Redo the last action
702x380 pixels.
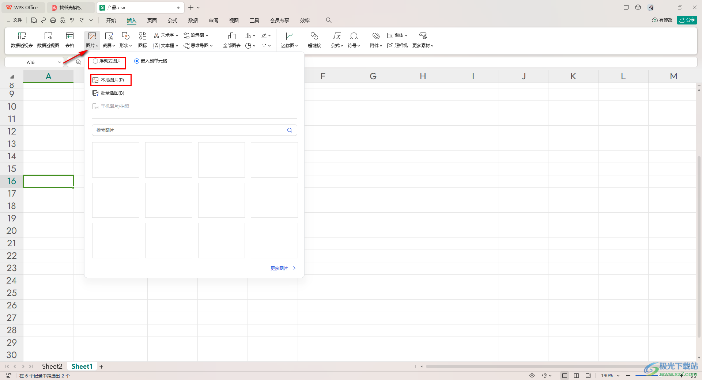pos(82,20)
